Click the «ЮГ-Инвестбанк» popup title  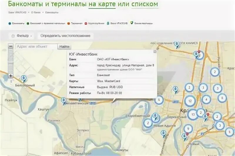pos(83,54)
